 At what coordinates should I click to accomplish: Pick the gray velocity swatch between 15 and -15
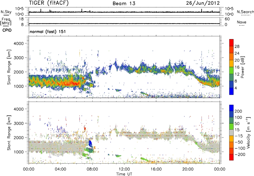(231, 132)
